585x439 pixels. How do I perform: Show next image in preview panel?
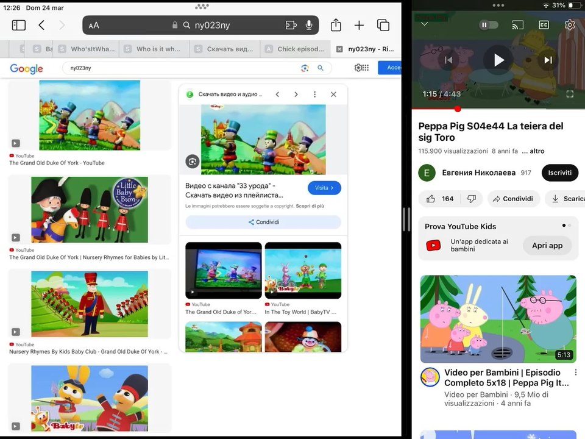click(296, 95)
